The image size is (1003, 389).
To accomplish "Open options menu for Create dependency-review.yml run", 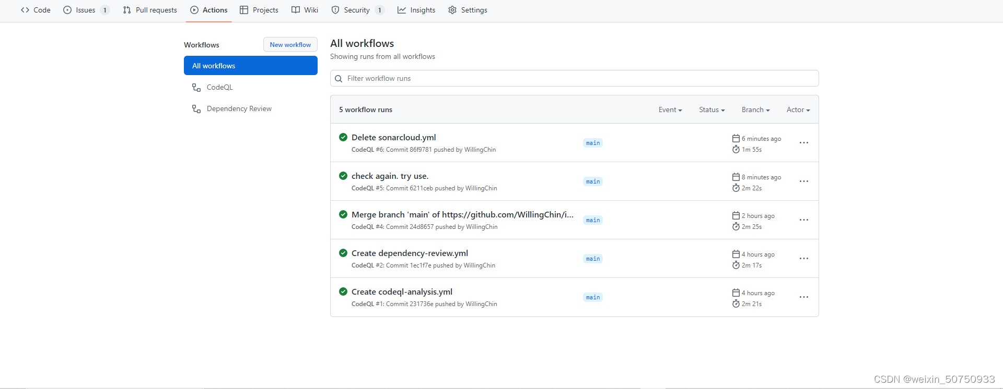I will click(804, 259).
